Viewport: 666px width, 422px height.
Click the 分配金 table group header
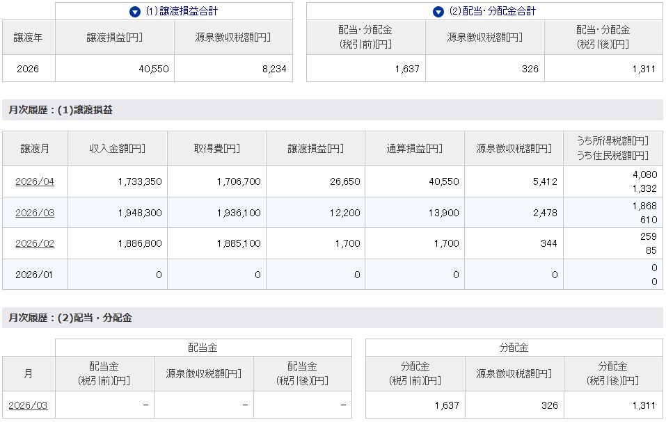click(x=514, y=348)
